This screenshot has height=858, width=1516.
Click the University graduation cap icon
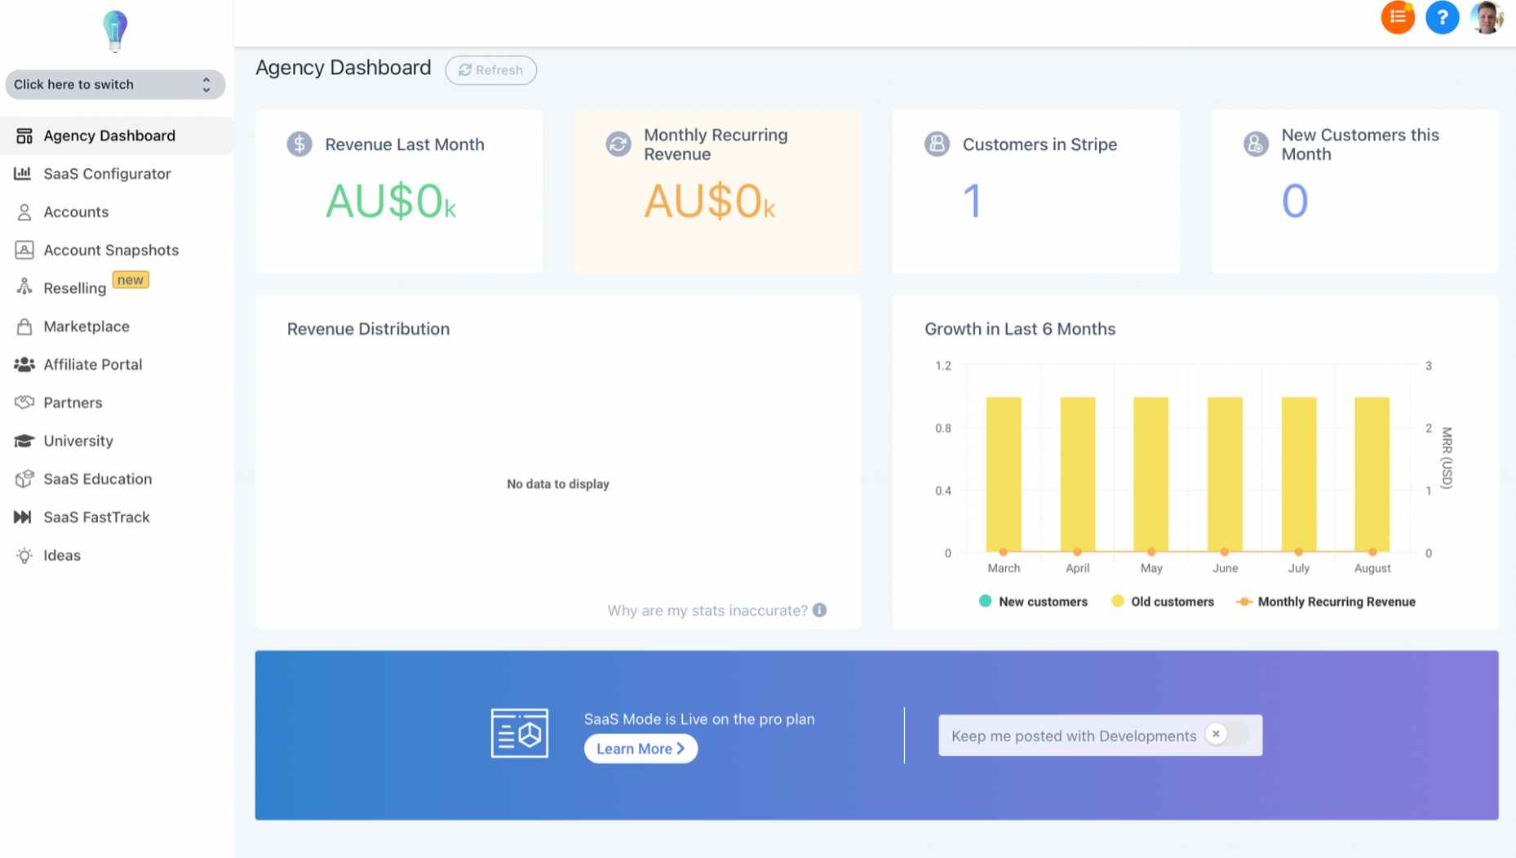(24, 441)
